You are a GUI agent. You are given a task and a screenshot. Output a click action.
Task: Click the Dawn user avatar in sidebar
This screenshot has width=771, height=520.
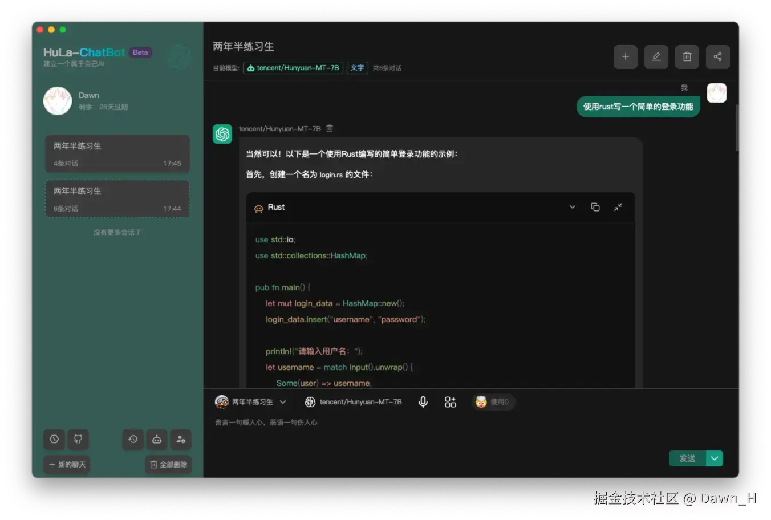coord(58,101)
